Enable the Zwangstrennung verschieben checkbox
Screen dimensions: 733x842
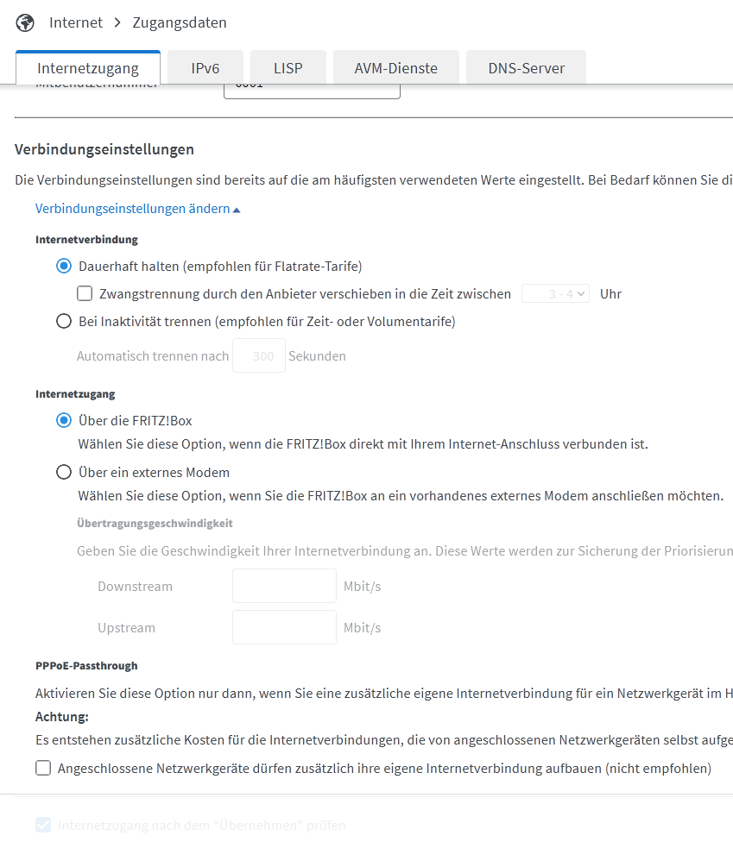click(x=85, y=294)
